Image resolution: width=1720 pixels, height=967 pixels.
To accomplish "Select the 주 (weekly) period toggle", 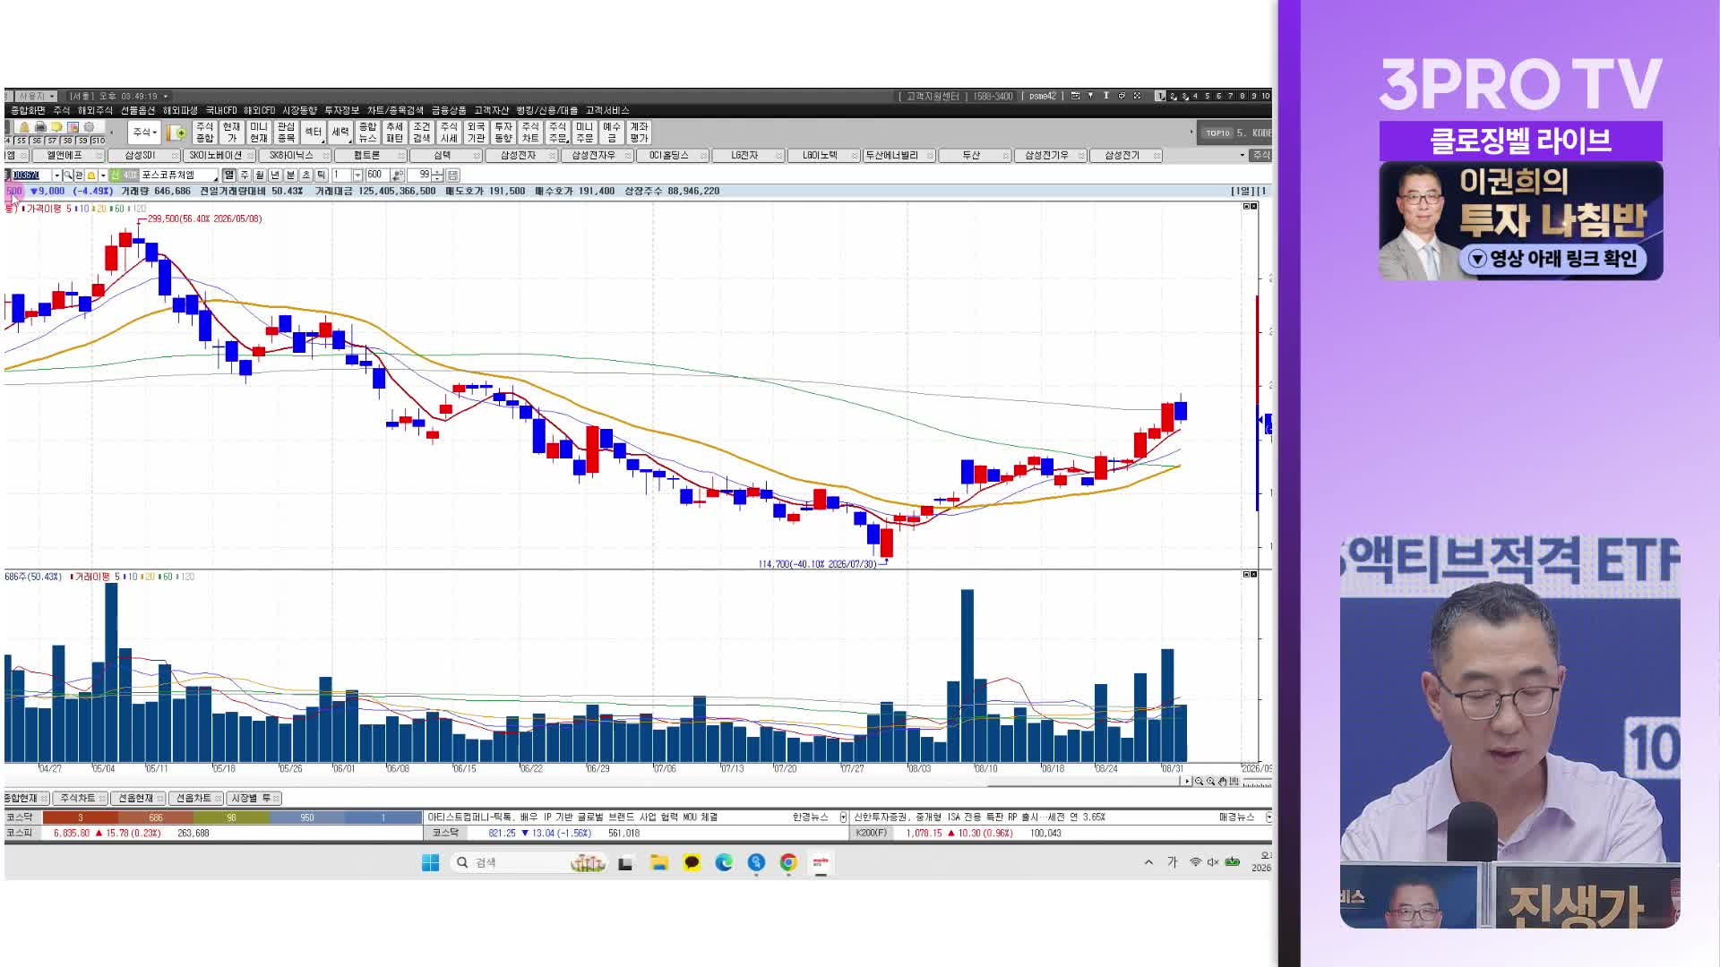I will (244, 175).
